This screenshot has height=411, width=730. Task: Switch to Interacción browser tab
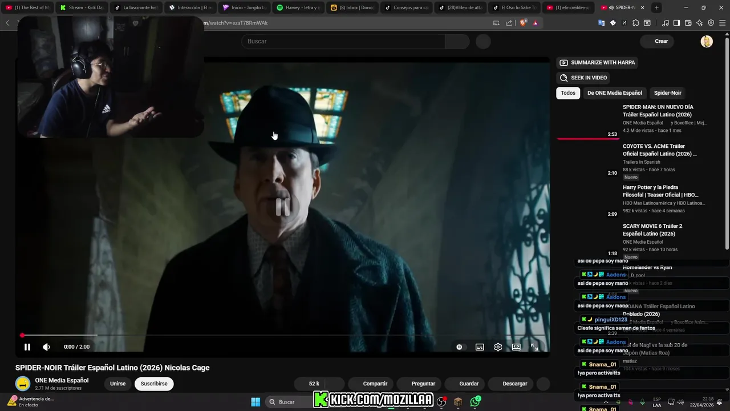tap(190, 7)
